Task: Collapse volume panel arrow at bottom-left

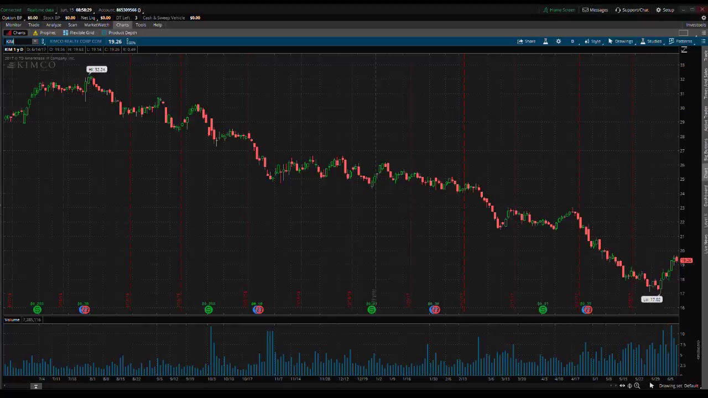Action: click(35, 386)
